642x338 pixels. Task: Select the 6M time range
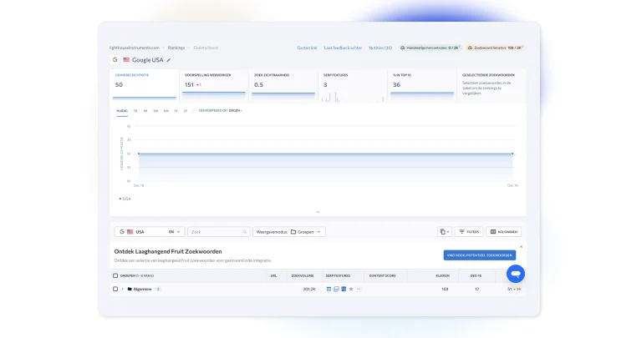pyautogui.click(x=166, y=111)
